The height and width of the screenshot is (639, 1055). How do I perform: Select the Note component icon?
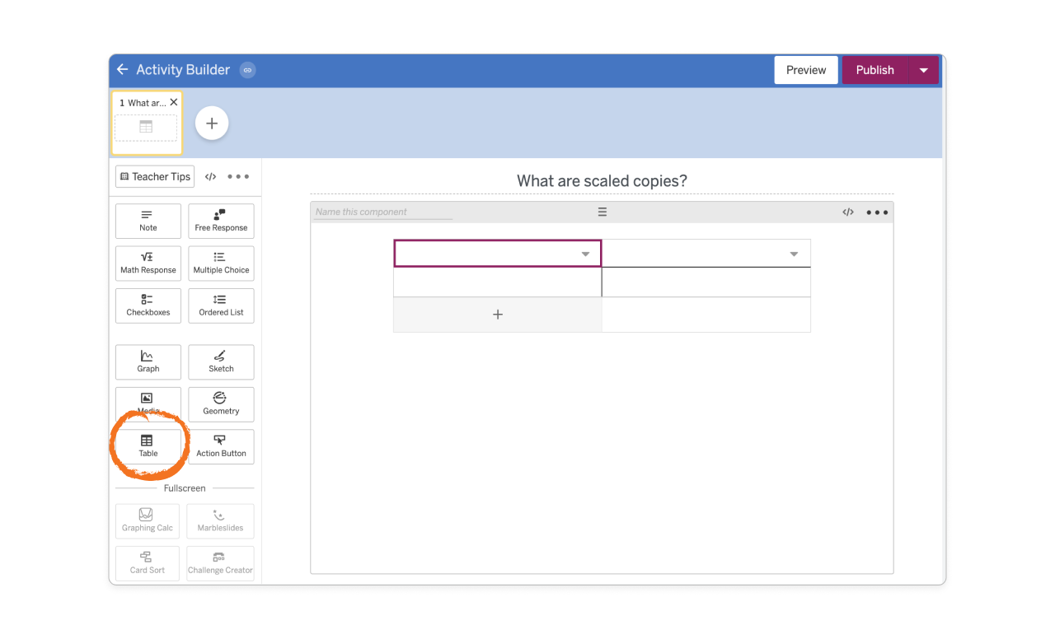pyautogui.click(x=148, y=221)
